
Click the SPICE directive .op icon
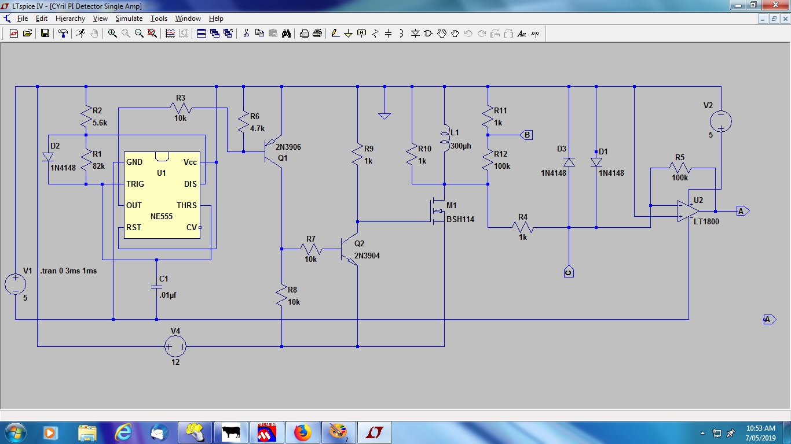(x=534, y=34)
